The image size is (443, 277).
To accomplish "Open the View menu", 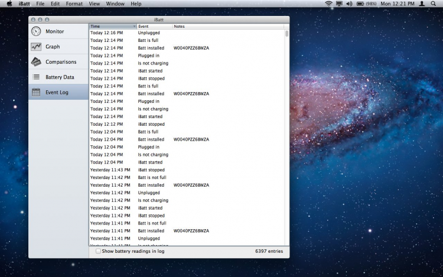I will [95, 4].
